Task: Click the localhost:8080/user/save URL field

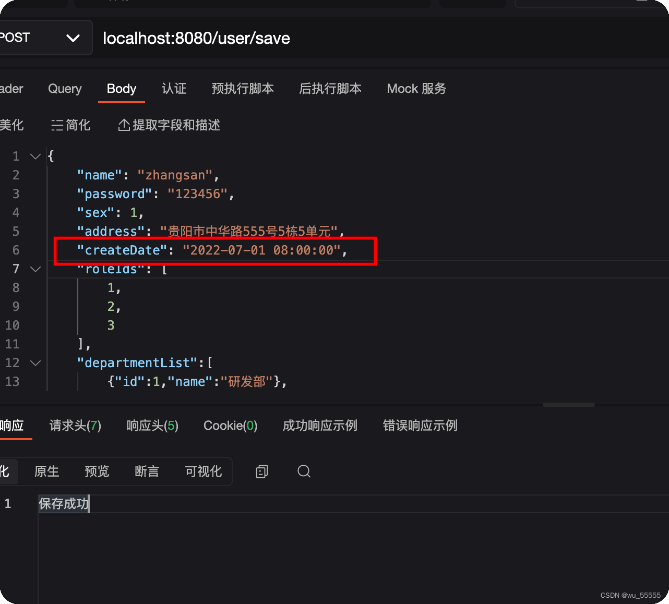Action: click(x=196, y=38)
